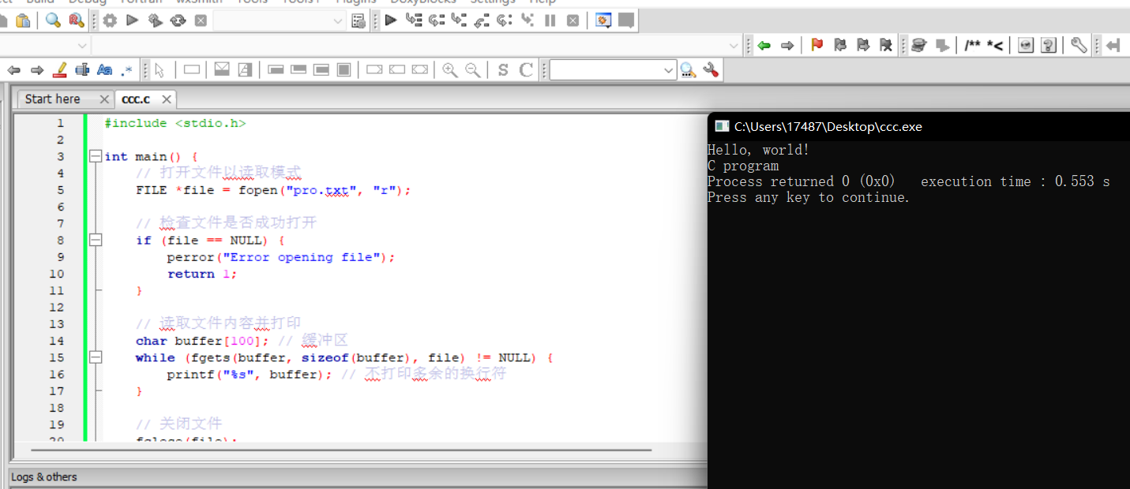The height and width of the screenshot is (489, 1130).
Task: Switch to the ccc.c tab
Action: (136, 99)
